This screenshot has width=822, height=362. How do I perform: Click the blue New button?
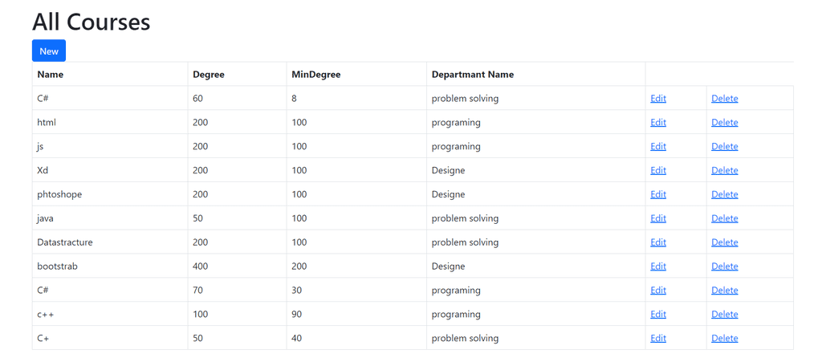point(49,51)
